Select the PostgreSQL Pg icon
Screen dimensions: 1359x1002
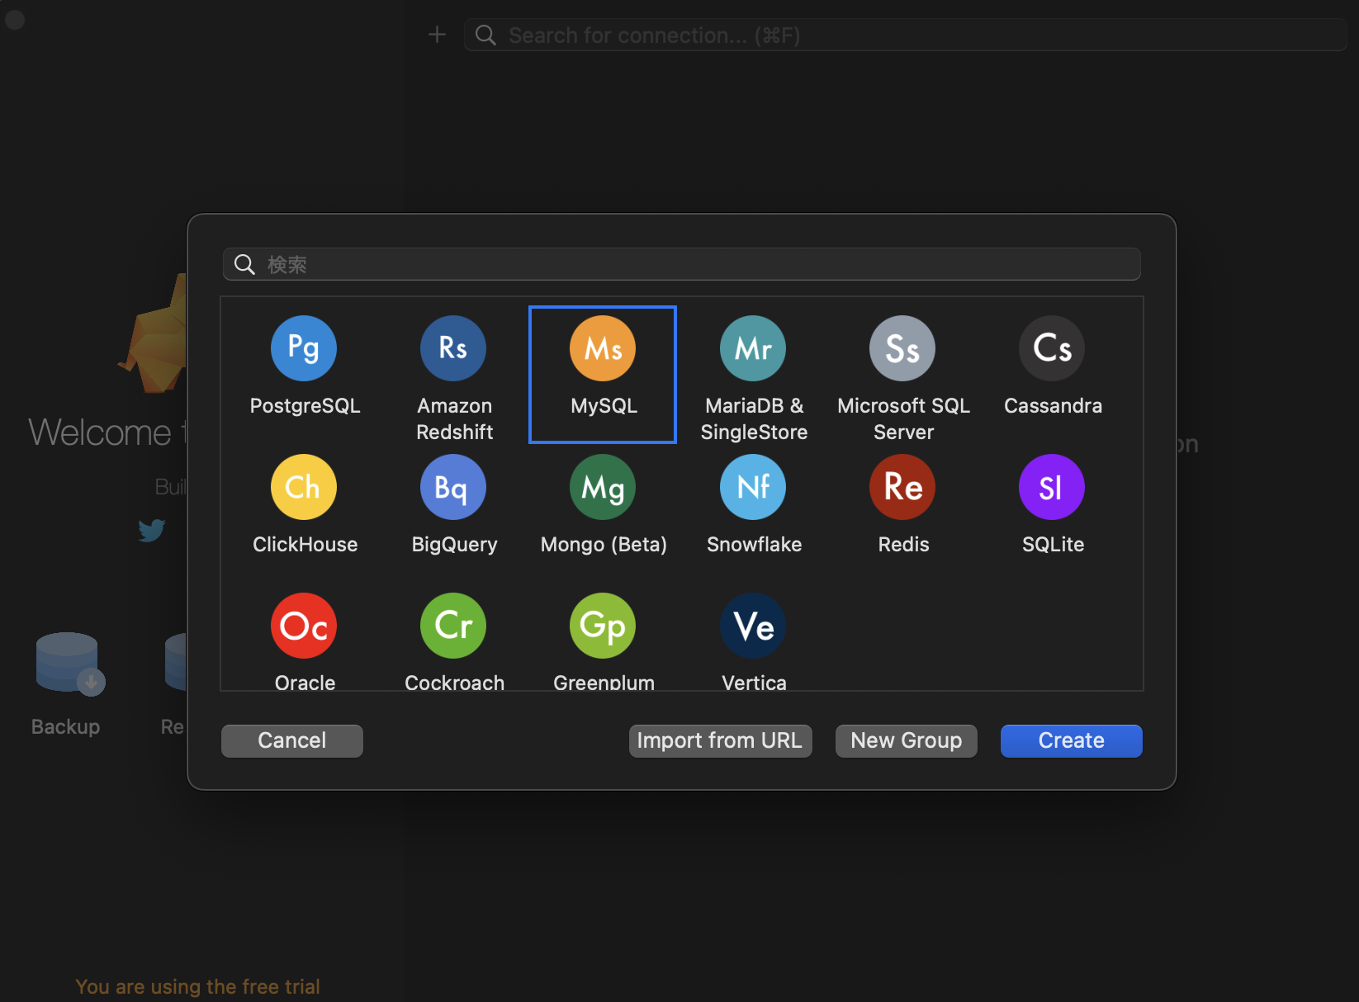[x=304, y=348]
